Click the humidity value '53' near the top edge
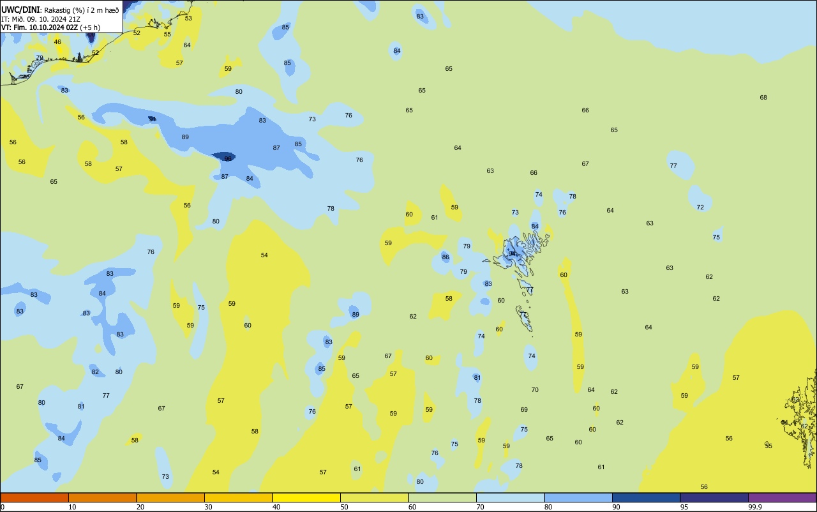This screenshot has height=512, width=817. point(188,19)
